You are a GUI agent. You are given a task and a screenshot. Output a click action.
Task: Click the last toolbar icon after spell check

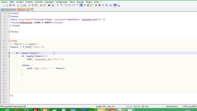119,5
